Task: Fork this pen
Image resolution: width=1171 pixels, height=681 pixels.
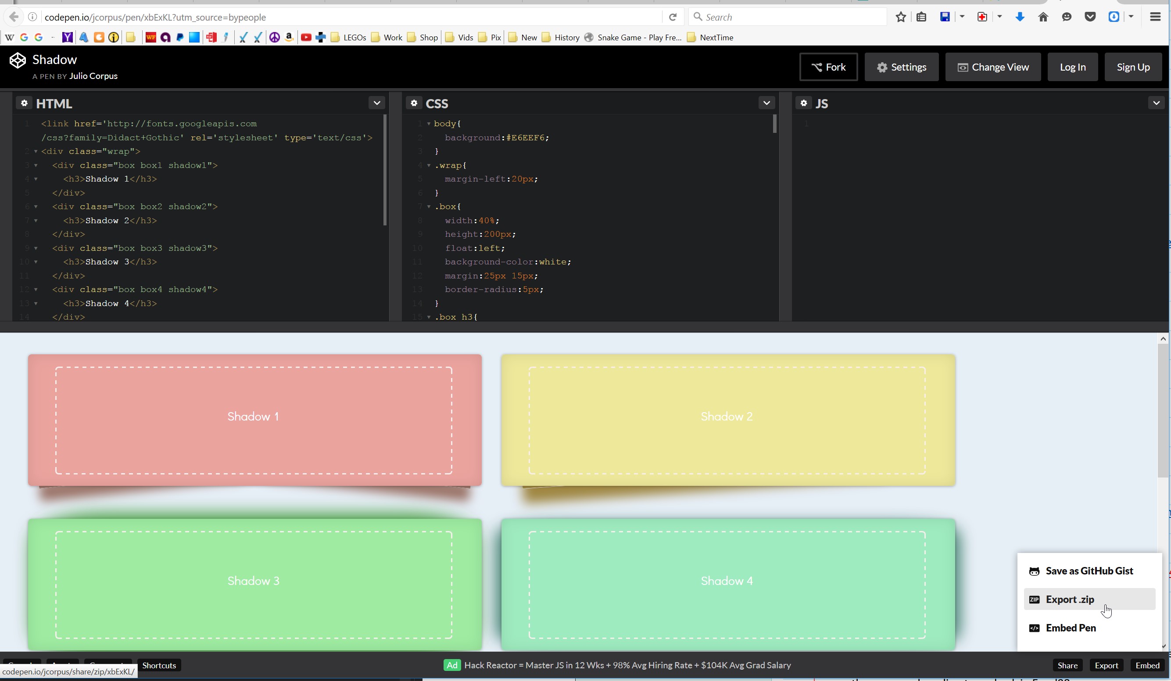Action: (828, 67)
